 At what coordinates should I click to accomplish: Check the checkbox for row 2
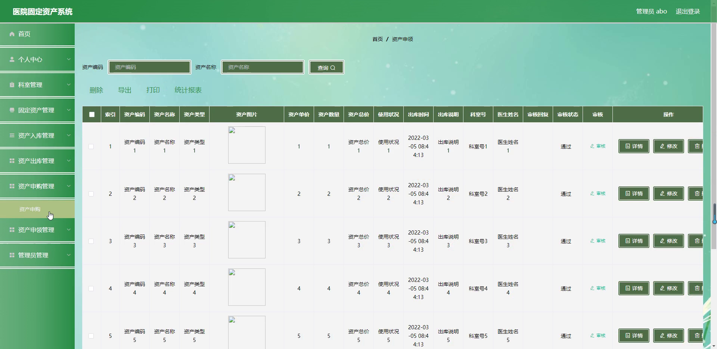pyautogui.click(x=91, y=194)
